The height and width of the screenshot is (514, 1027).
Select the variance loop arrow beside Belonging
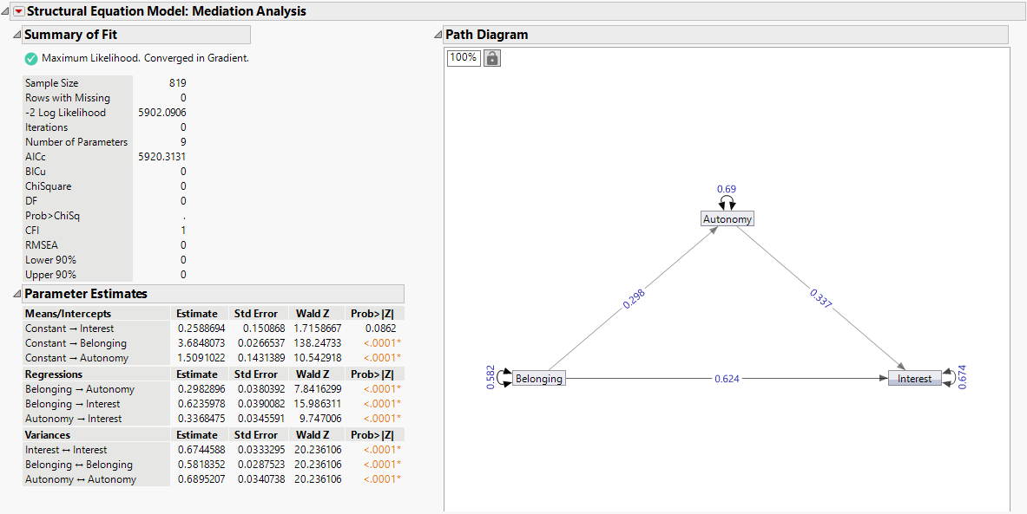(498, 378)
